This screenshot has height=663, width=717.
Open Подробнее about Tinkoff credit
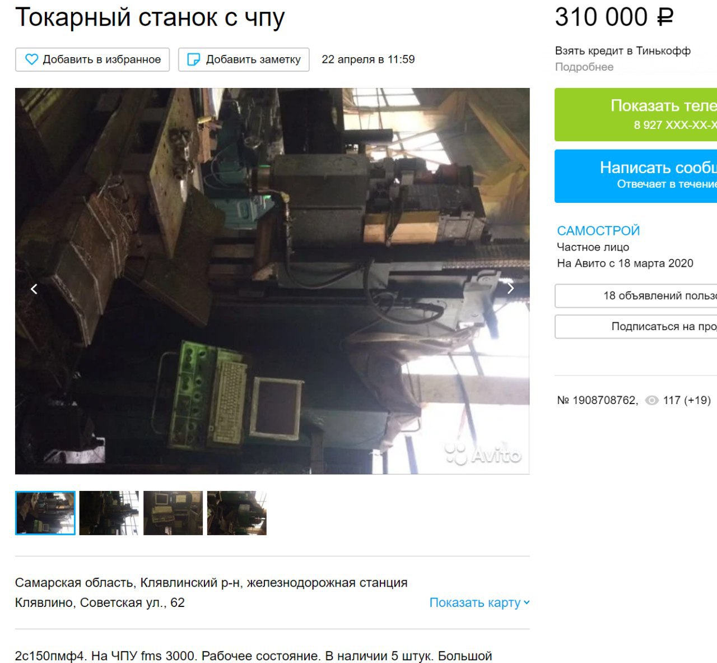pos(584,67)
